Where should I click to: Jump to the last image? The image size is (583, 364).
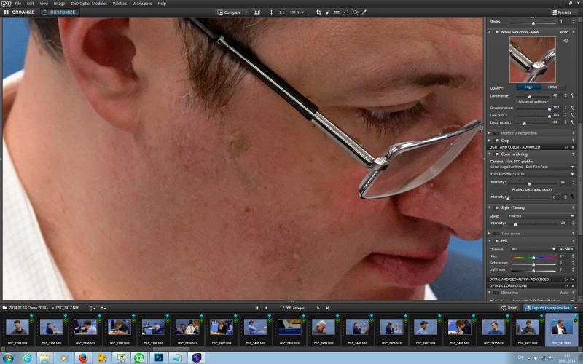(x=327, y=308)
